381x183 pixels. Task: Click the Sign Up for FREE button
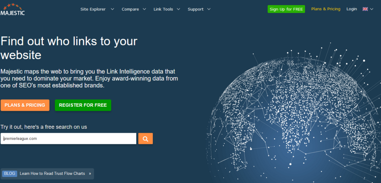coord(286,9)
